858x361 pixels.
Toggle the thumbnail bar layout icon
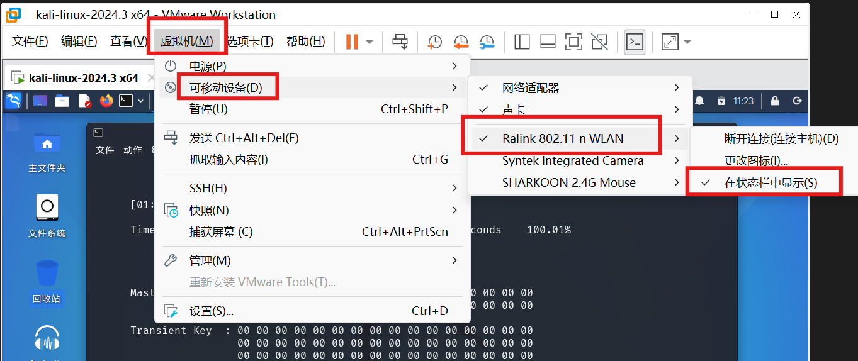click(548, 42)
